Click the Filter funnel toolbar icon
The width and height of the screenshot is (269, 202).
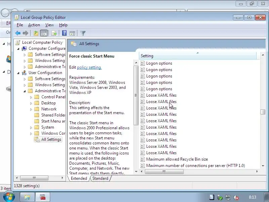[83, 33]
